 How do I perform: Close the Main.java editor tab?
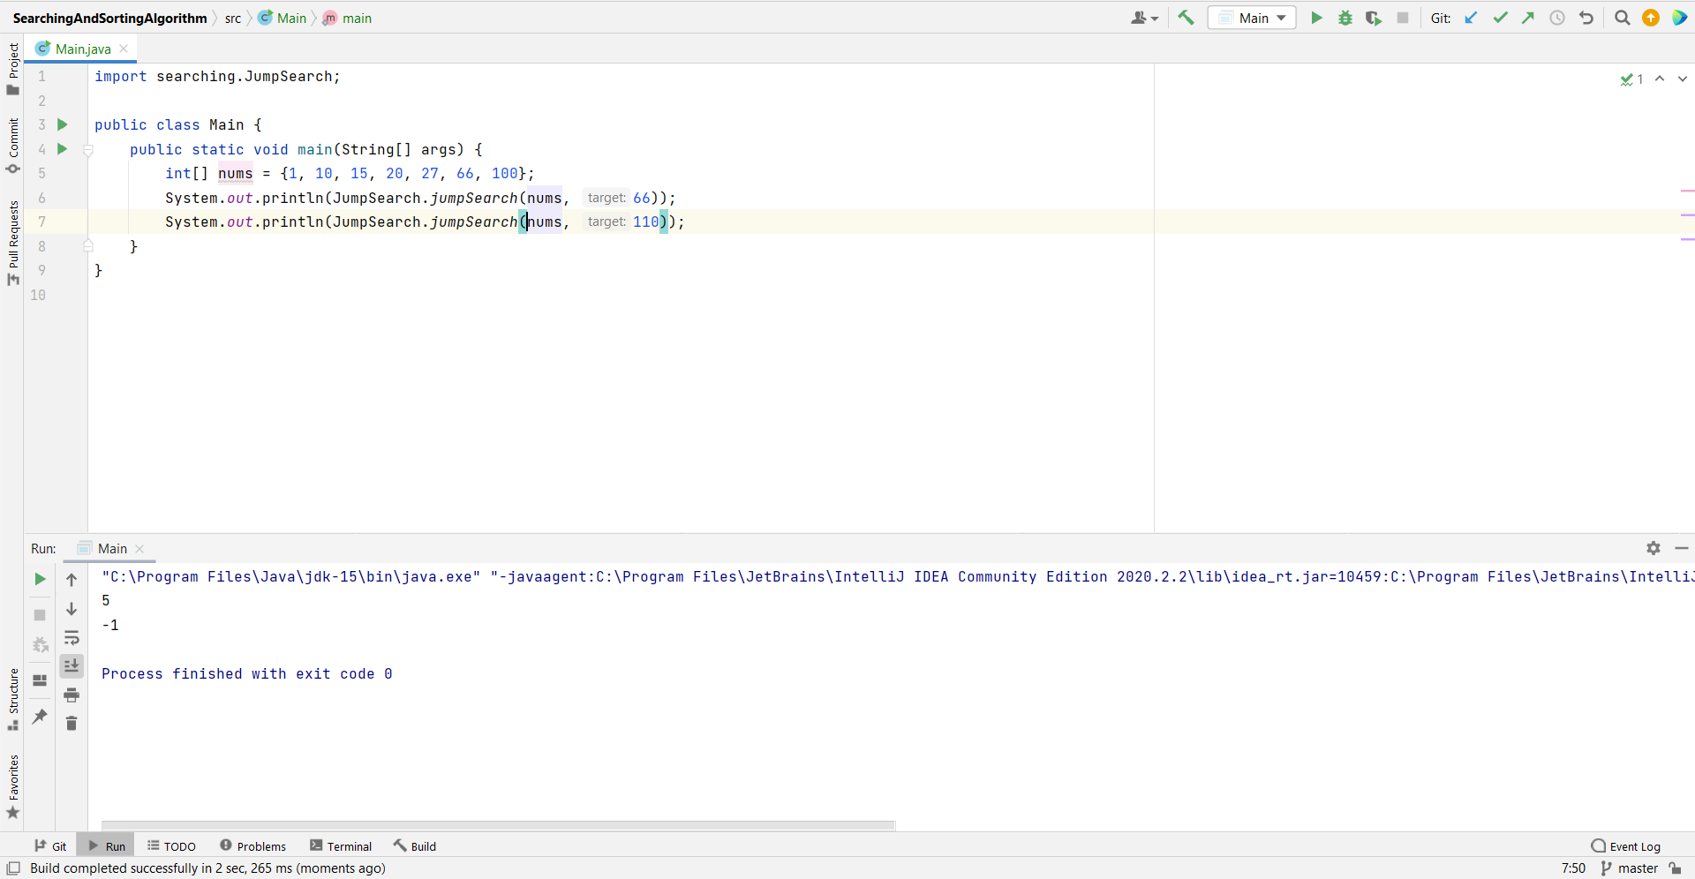(124, 49)
